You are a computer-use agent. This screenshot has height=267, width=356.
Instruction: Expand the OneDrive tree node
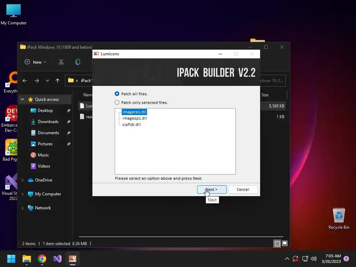click(x=23, y=180)
